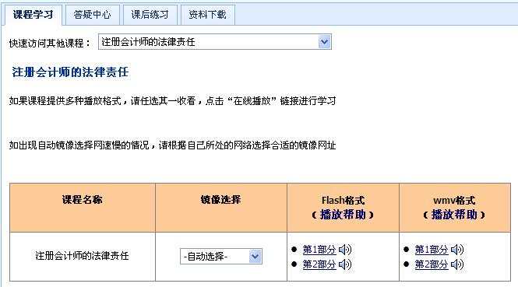Image resolution: width=518 pixels, height=287 pixels.
Task: Play 第1部分 link under wmv格式
Action: pyautogui.click(x=432, y=250)
